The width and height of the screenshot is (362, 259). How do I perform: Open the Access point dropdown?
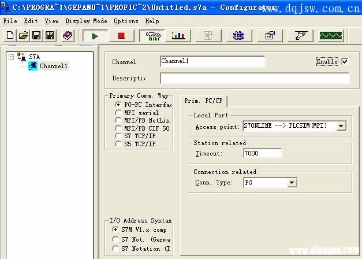(341, 126)
